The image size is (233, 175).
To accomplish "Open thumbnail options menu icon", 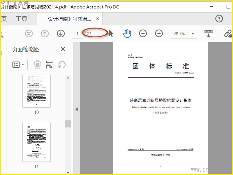I will (18, 64).
